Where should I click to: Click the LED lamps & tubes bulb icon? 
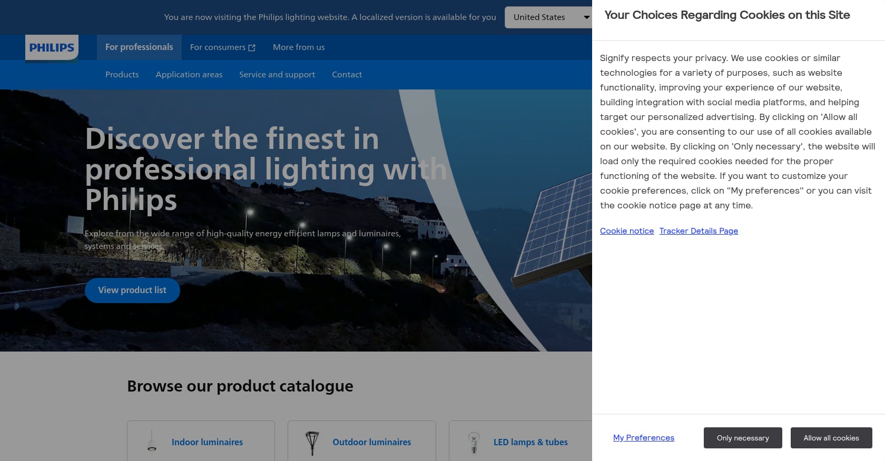[474, 443]
